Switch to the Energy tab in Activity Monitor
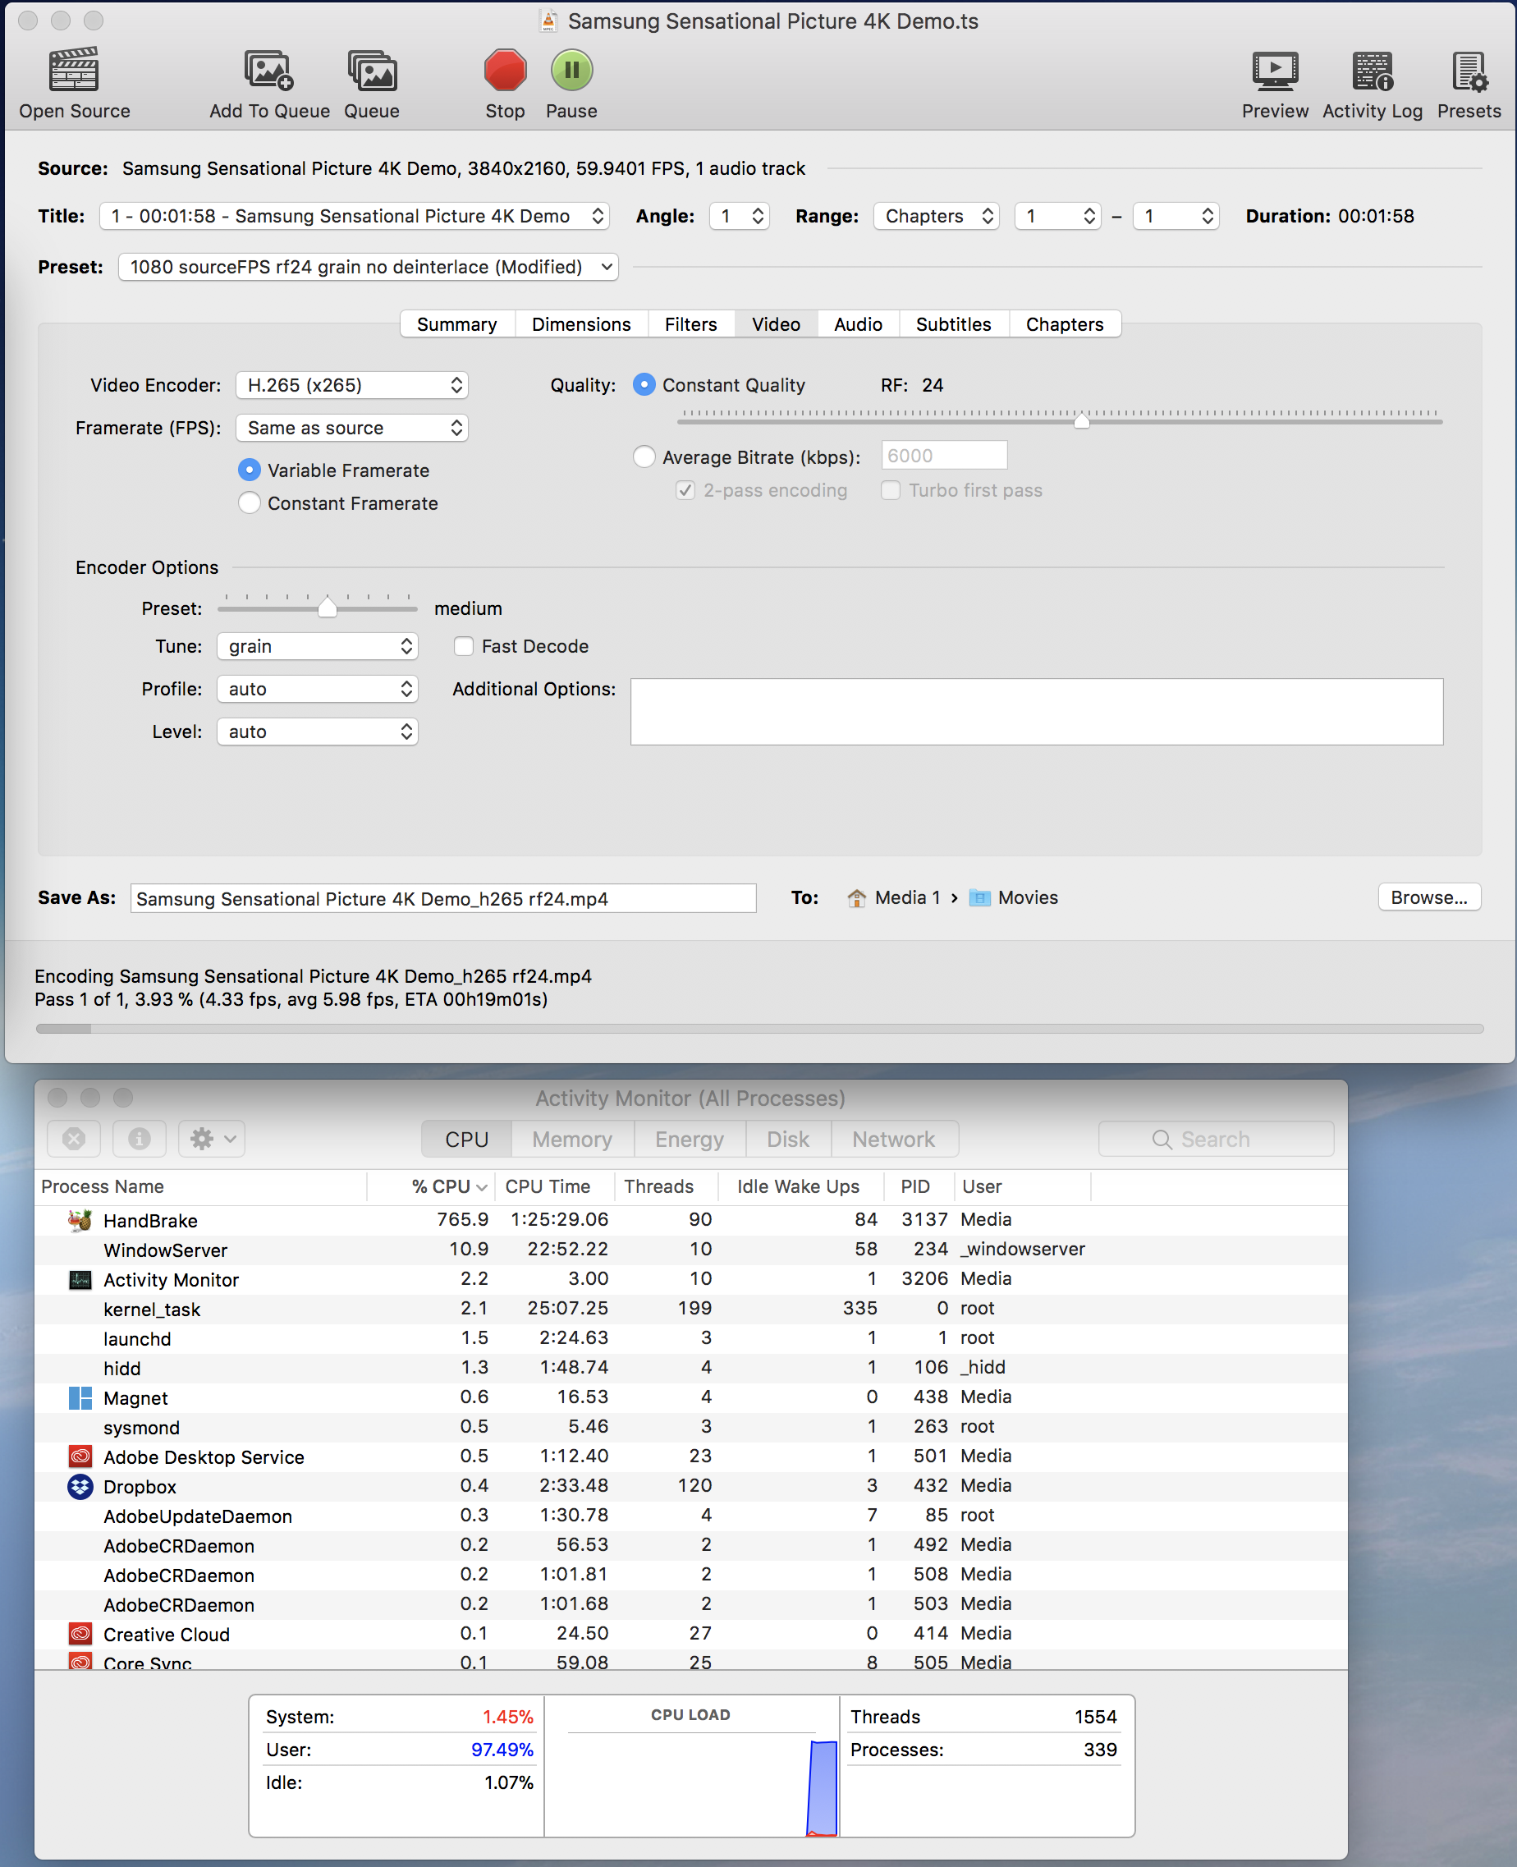 click(690, 1139)
